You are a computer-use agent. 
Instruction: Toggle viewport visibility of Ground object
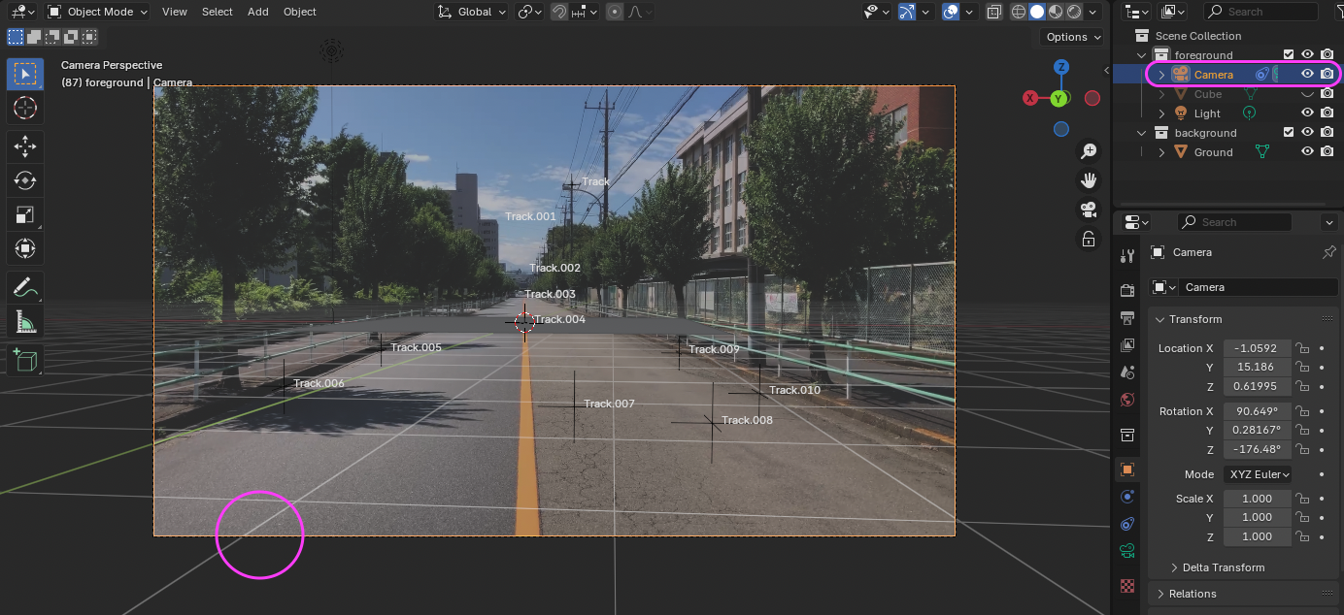point(1307,152)
